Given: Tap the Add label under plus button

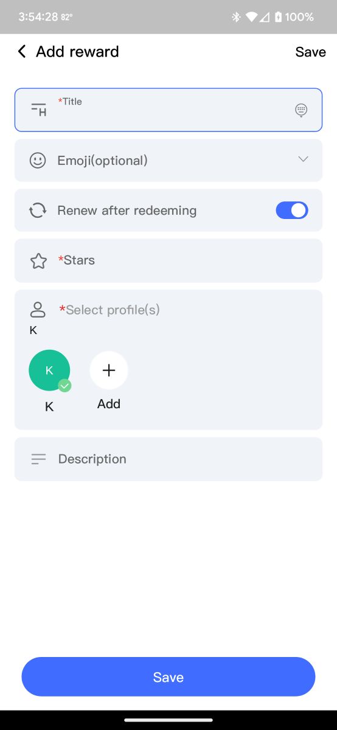Looking at the screenshot, I should [x=109, y=404].
